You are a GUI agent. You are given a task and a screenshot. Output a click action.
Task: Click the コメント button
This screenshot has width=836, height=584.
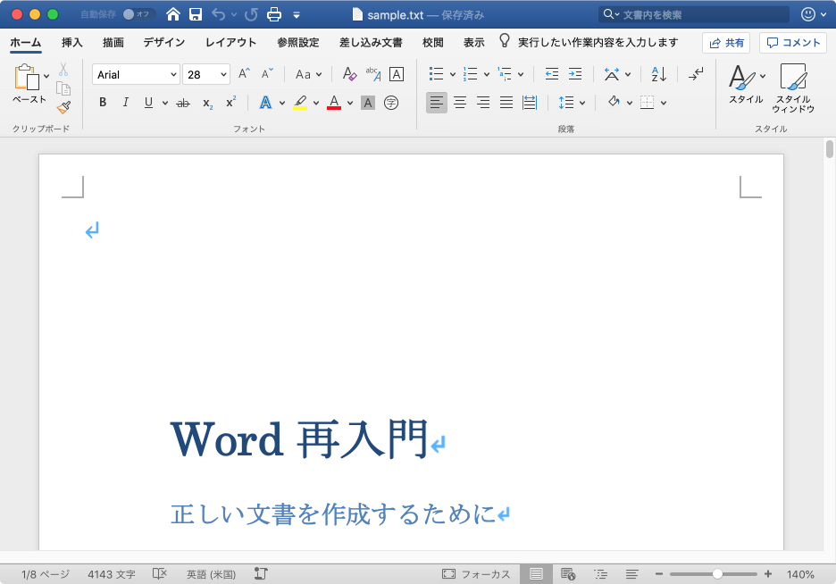pos(793,42)
